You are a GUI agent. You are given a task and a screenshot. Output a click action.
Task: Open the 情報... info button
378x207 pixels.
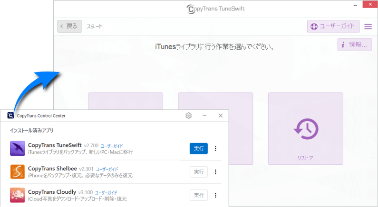pyautogui.click(x=355, y=45)
